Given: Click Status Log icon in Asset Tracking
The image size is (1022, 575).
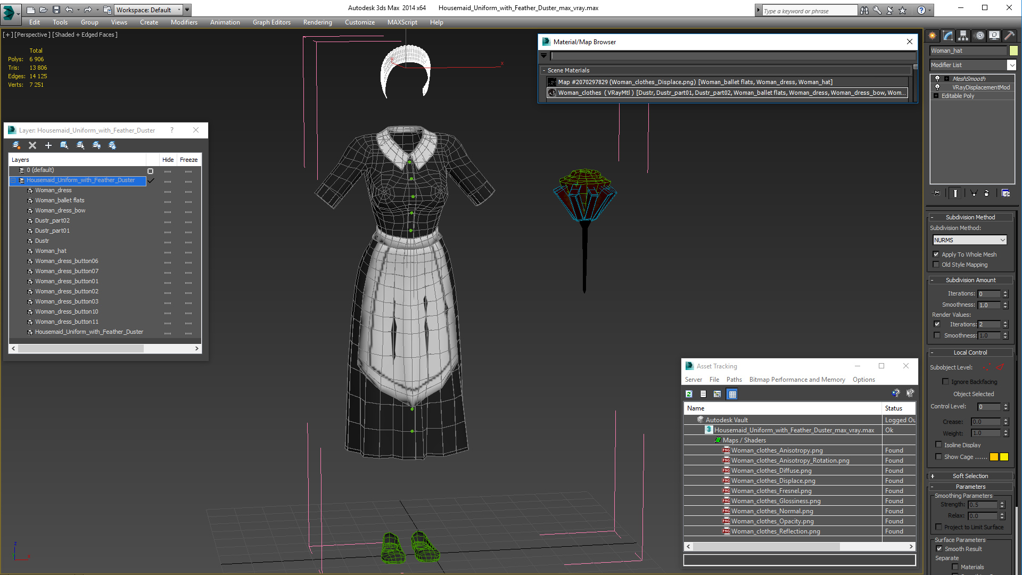Looking at the screenshot, I should pyautogui.click(x=703, y=394).
